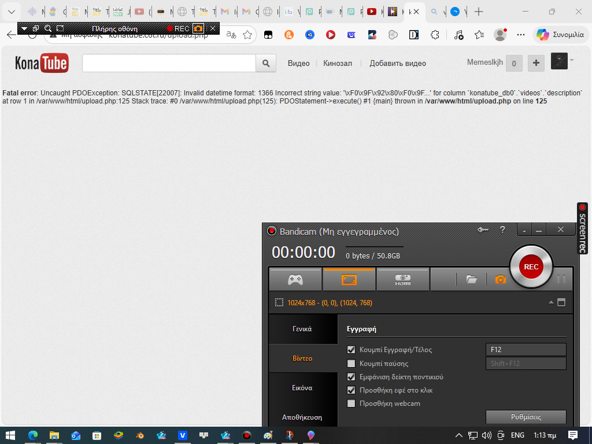Open Bandicam output folder icon
592x444 pixels.
coord(472,280)
